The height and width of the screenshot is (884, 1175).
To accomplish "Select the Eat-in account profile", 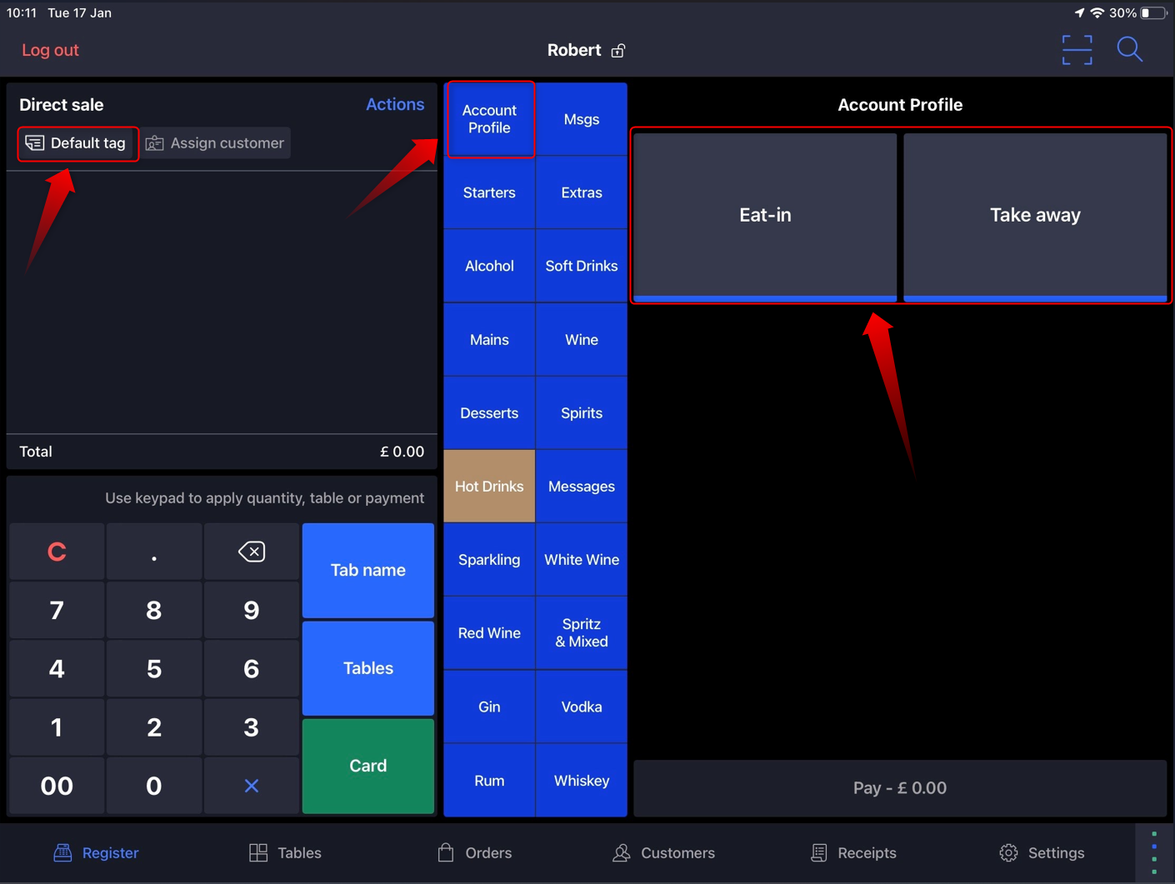I will [764, 215].
